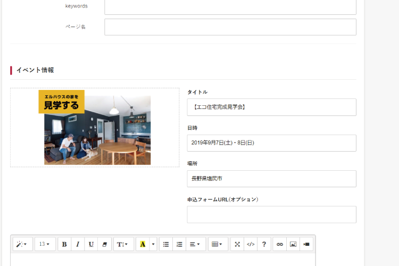Click the keywords input field
399x266 pixels.
click(x=230, y=7)
